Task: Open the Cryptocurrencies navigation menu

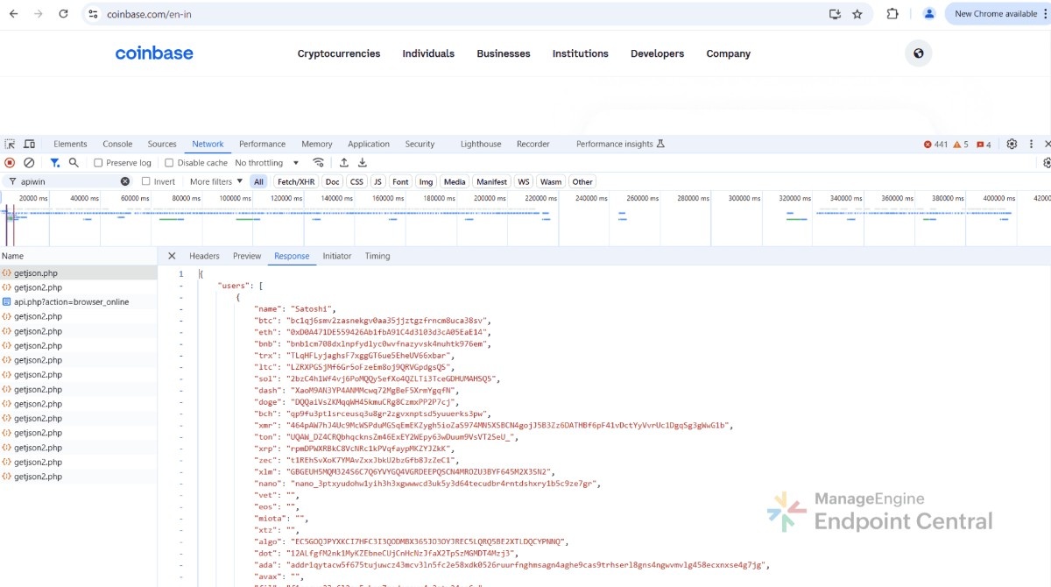Action: (x=339, y=53)
